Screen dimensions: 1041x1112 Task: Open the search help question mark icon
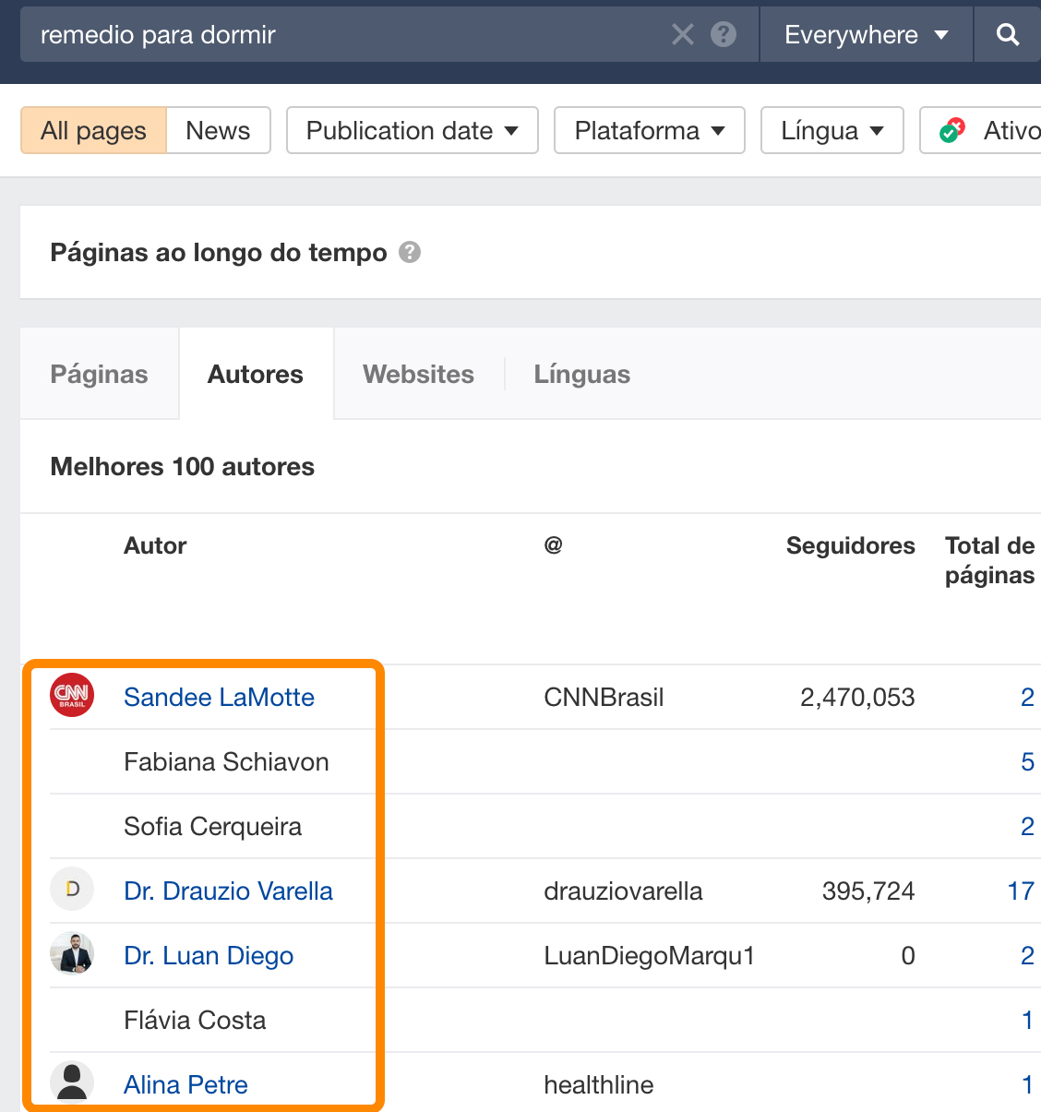pos(724,34)
